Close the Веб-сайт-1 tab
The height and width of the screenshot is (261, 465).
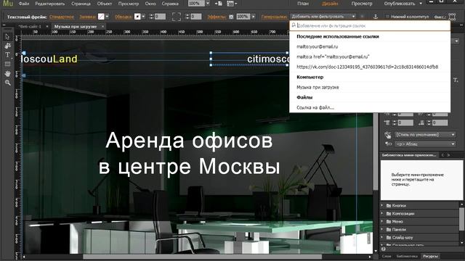(46, 27)
